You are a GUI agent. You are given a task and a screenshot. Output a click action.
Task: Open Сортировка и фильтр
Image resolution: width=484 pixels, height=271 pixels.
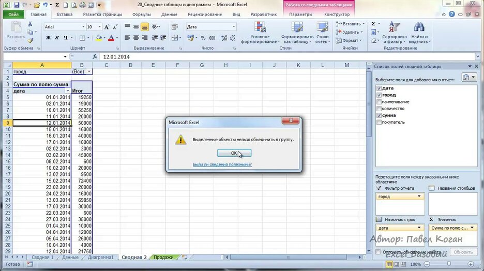(x=394, y=33)
